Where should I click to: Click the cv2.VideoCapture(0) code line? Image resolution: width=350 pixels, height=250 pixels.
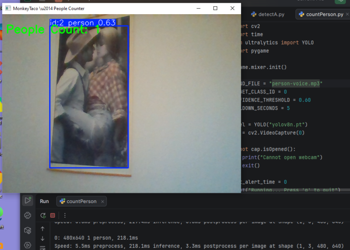[x=273, y=133]
